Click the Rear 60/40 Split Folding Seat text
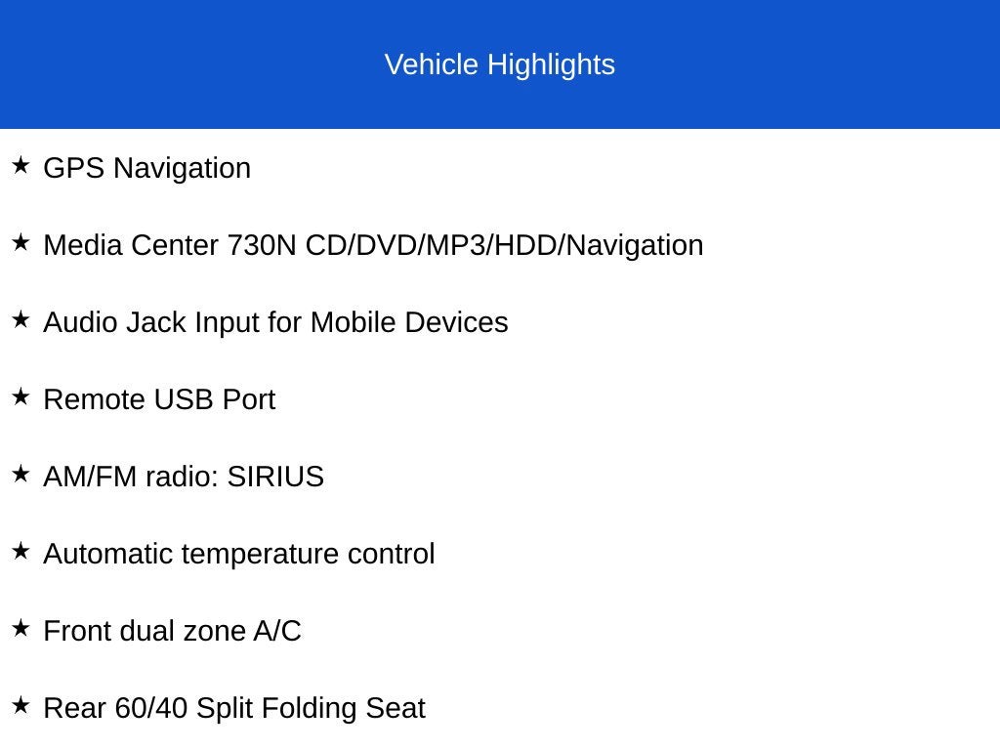This screenshot has width=1000, height=750. coord(234,709)
